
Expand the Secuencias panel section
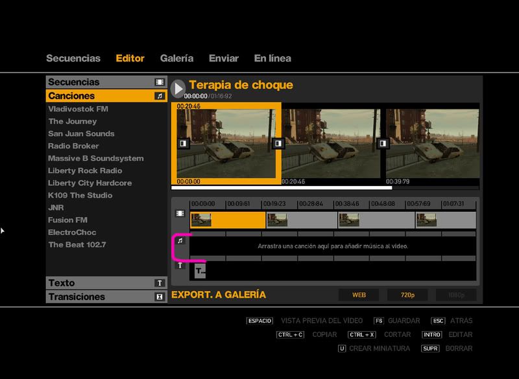[106, 82]
